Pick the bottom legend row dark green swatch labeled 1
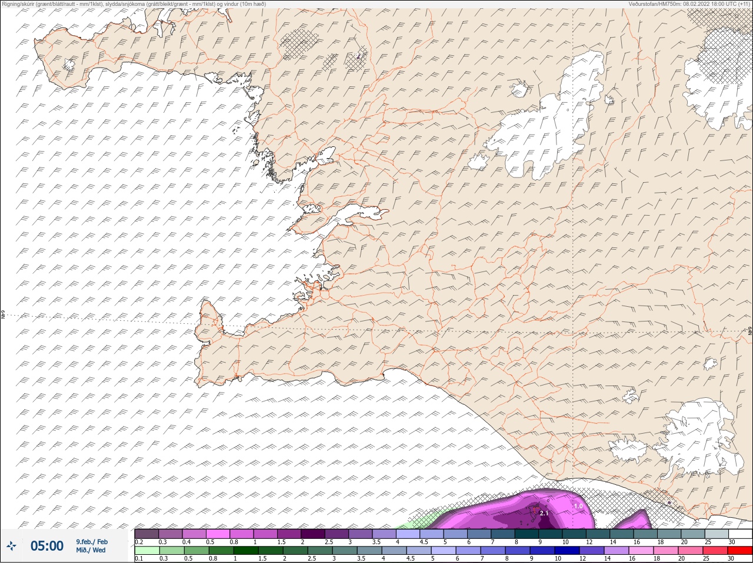The image size is (753, 563). click(x=246, y=551)
